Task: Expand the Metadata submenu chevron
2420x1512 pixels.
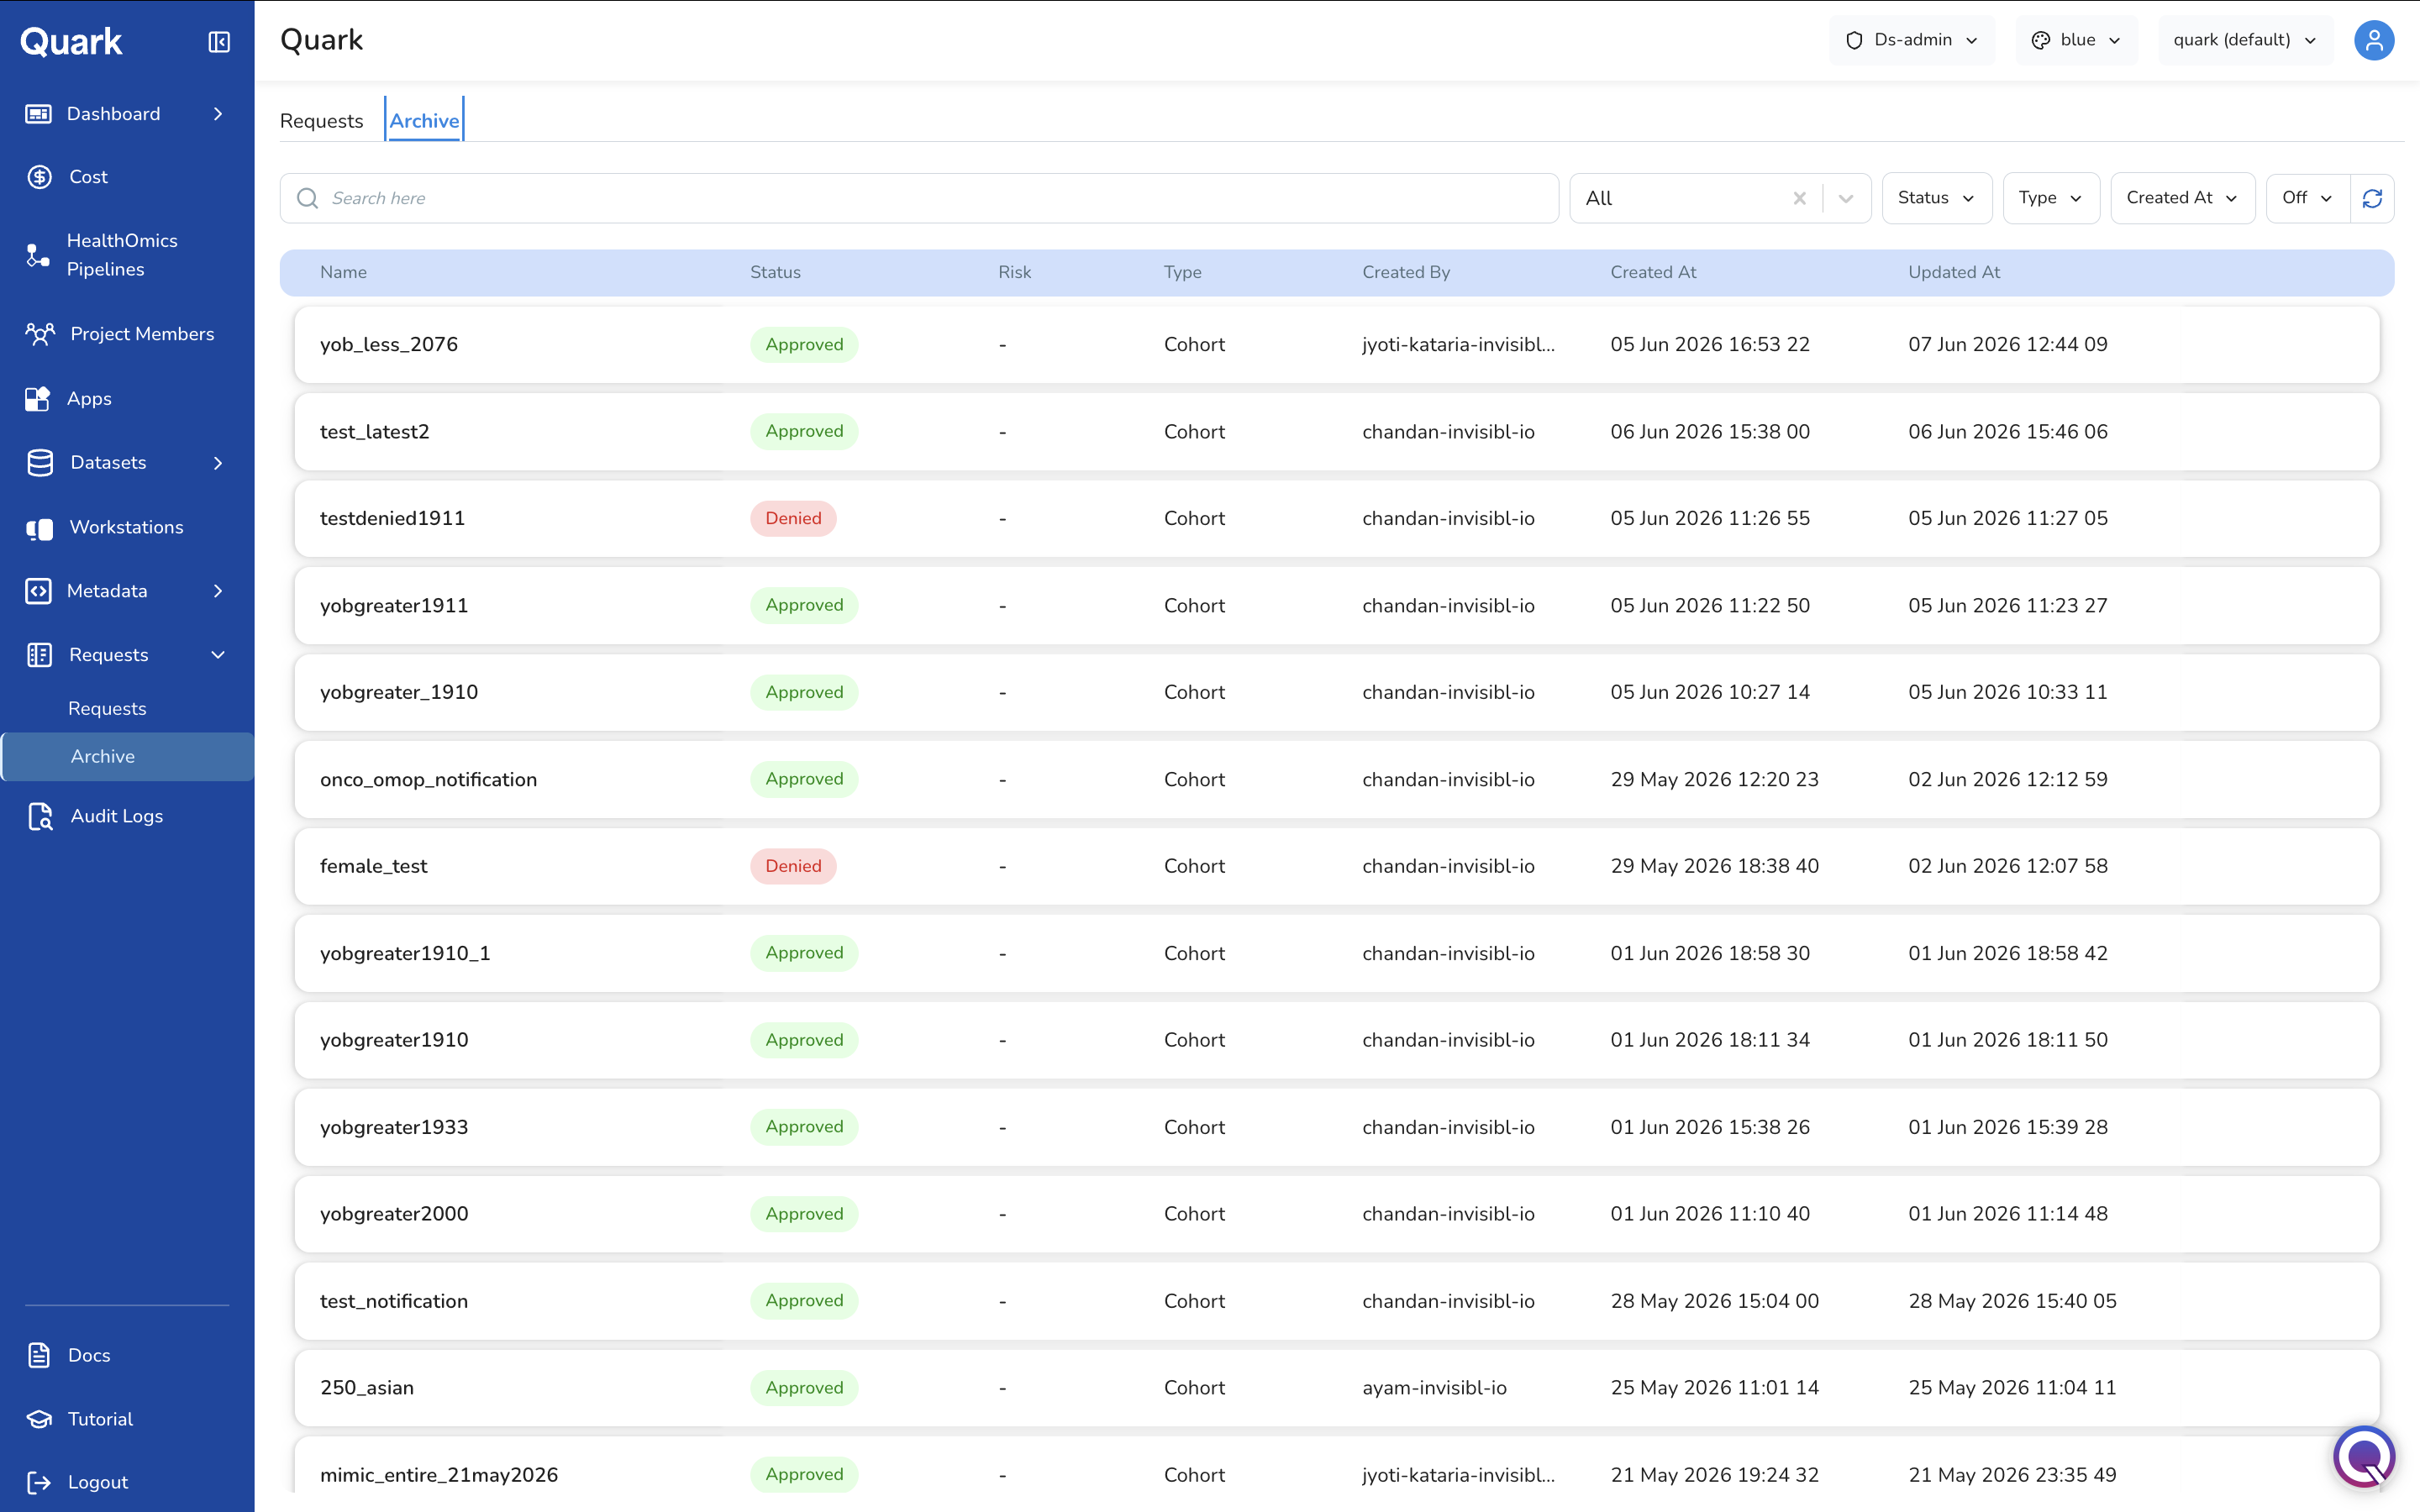Action: [218, 591]
